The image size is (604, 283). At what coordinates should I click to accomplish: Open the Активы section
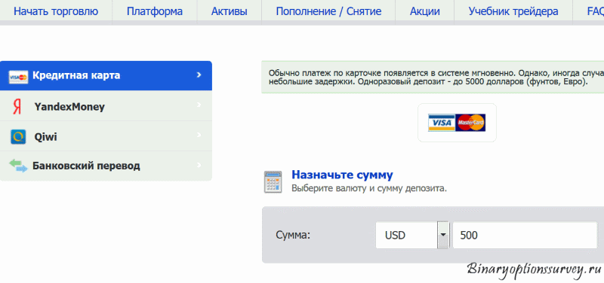pos(230,11)
